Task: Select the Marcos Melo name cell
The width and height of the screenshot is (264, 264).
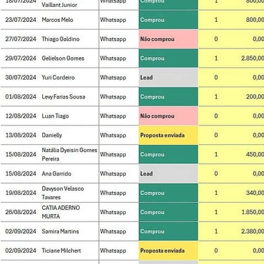Action: click(70, 20)
